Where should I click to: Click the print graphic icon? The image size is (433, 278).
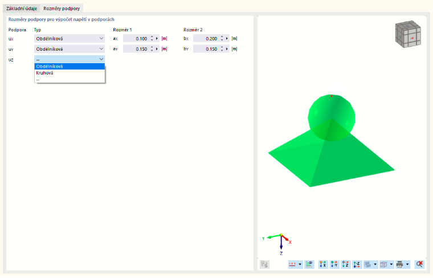[399, 264]
